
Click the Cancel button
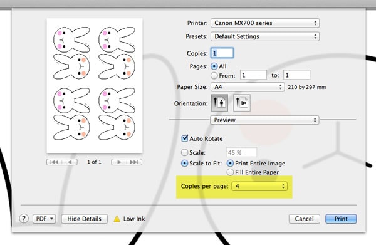pyautogui.click(x=305, y=219)
